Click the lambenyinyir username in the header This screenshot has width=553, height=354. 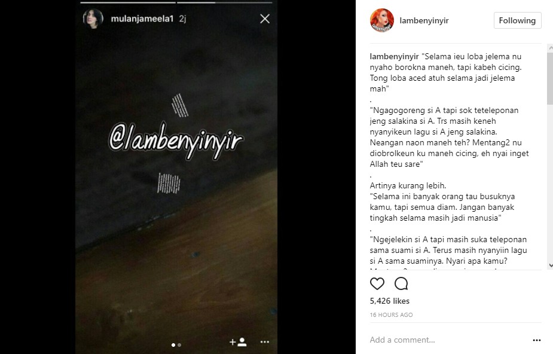tap(424, 20)
